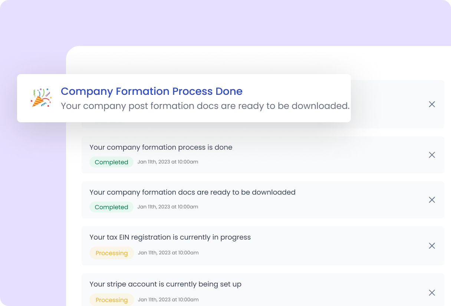Screen dimensions: 451x306
Task: Click Completed badge under 'formation process is done'
Action: (x=111, y=162)
